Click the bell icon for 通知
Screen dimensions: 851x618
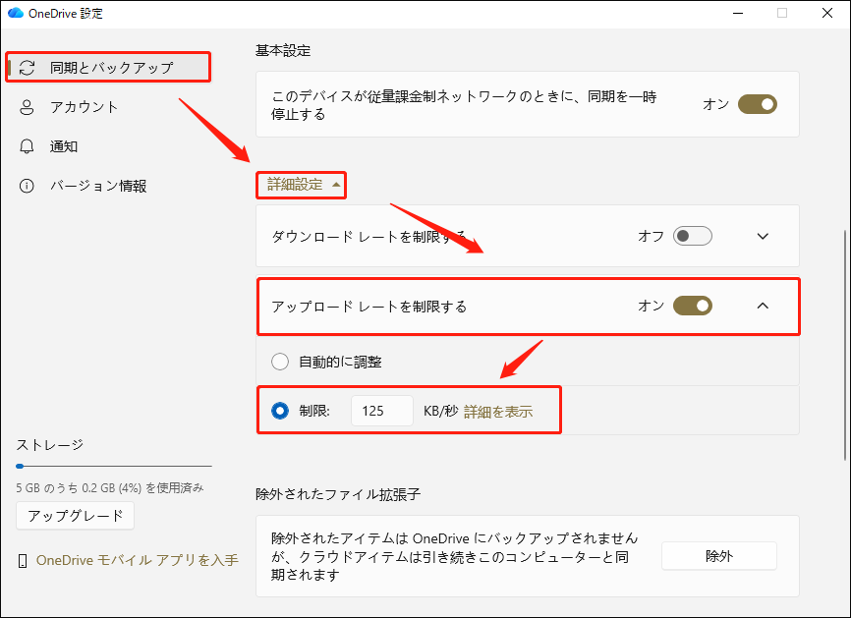coord(27,145)
